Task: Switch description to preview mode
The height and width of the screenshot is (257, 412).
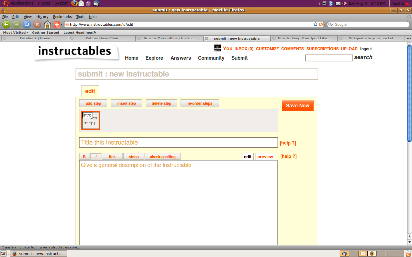Action: [265, 156]
